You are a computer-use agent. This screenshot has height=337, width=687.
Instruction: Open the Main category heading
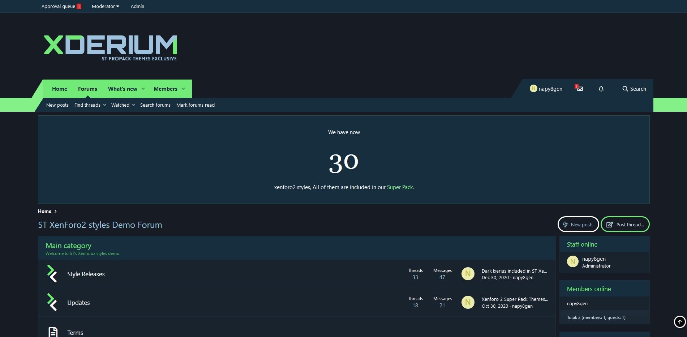tap(69, 246)
